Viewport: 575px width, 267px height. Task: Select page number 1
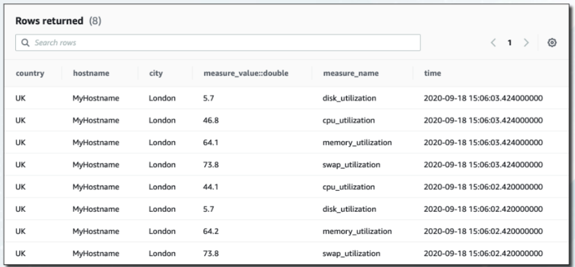[511, 43]
